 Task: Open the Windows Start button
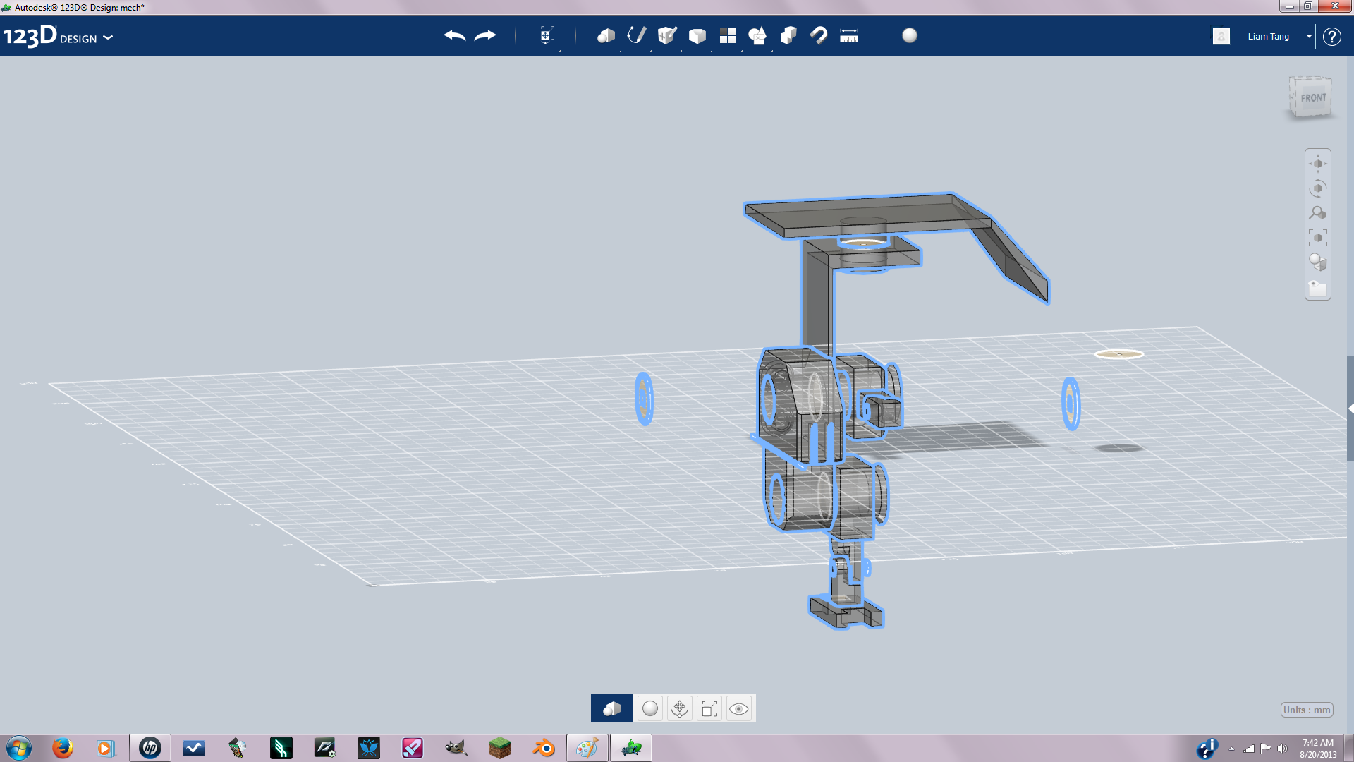tap(19, 748)
